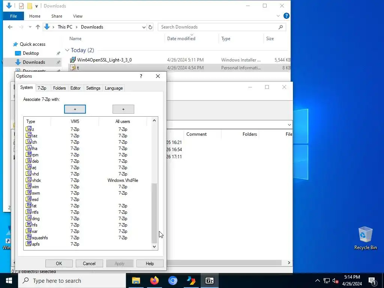
Task: Click the Explorer Back arrow
Action: (10, 27)
